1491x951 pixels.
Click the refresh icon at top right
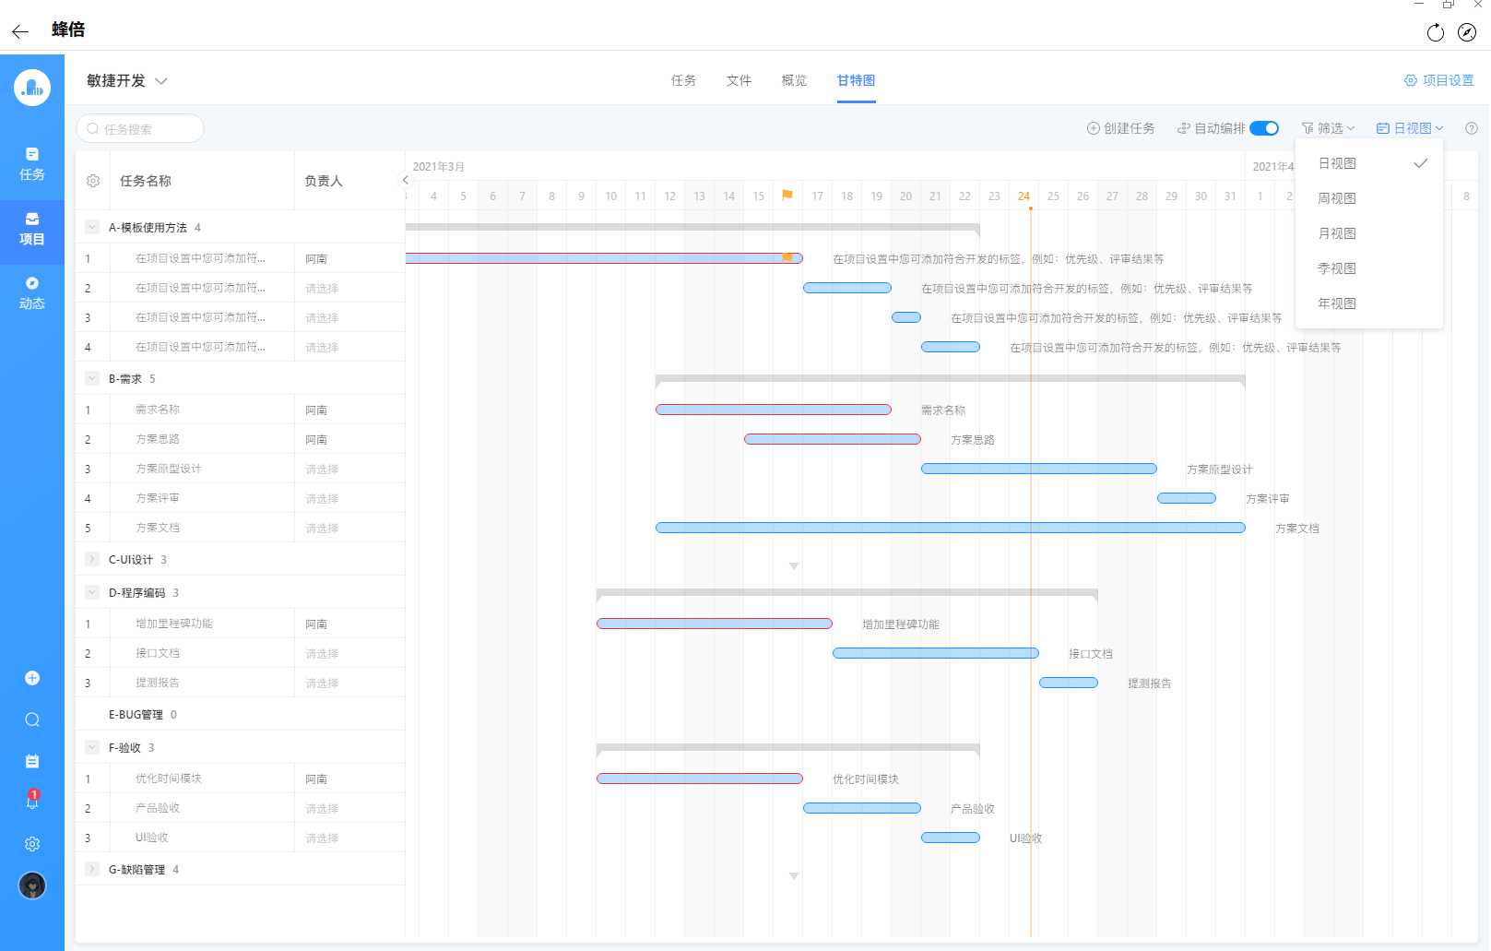click(x=1435, y=33)
